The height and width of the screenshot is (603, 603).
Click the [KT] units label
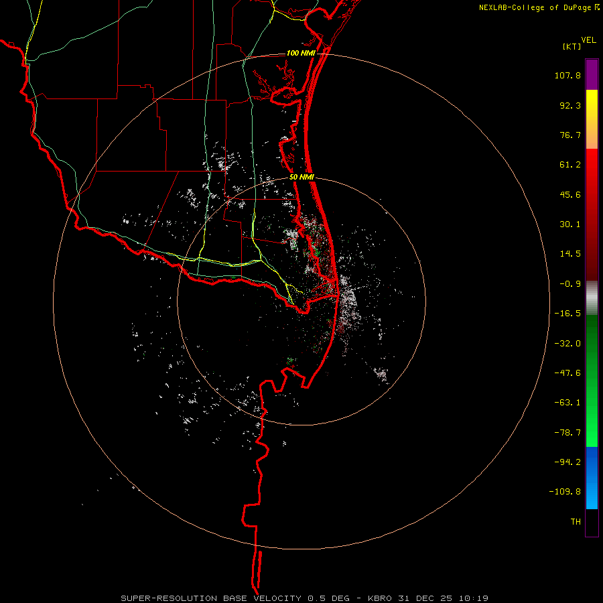coord(572,46)
